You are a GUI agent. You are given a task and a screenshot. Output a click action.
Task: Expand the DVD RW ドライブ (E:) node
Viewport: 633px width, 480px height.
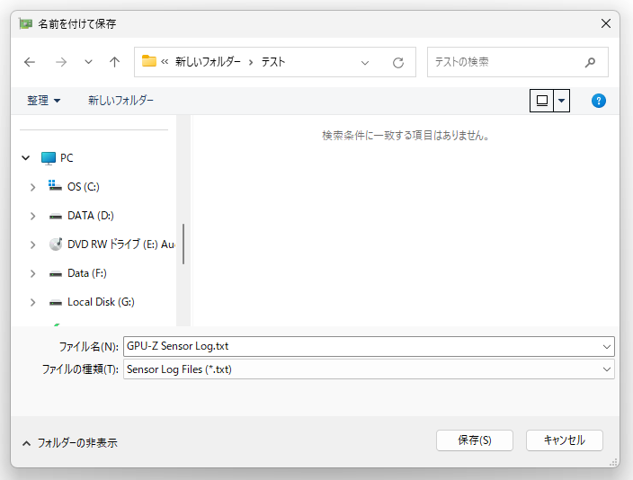pos(32,244)
